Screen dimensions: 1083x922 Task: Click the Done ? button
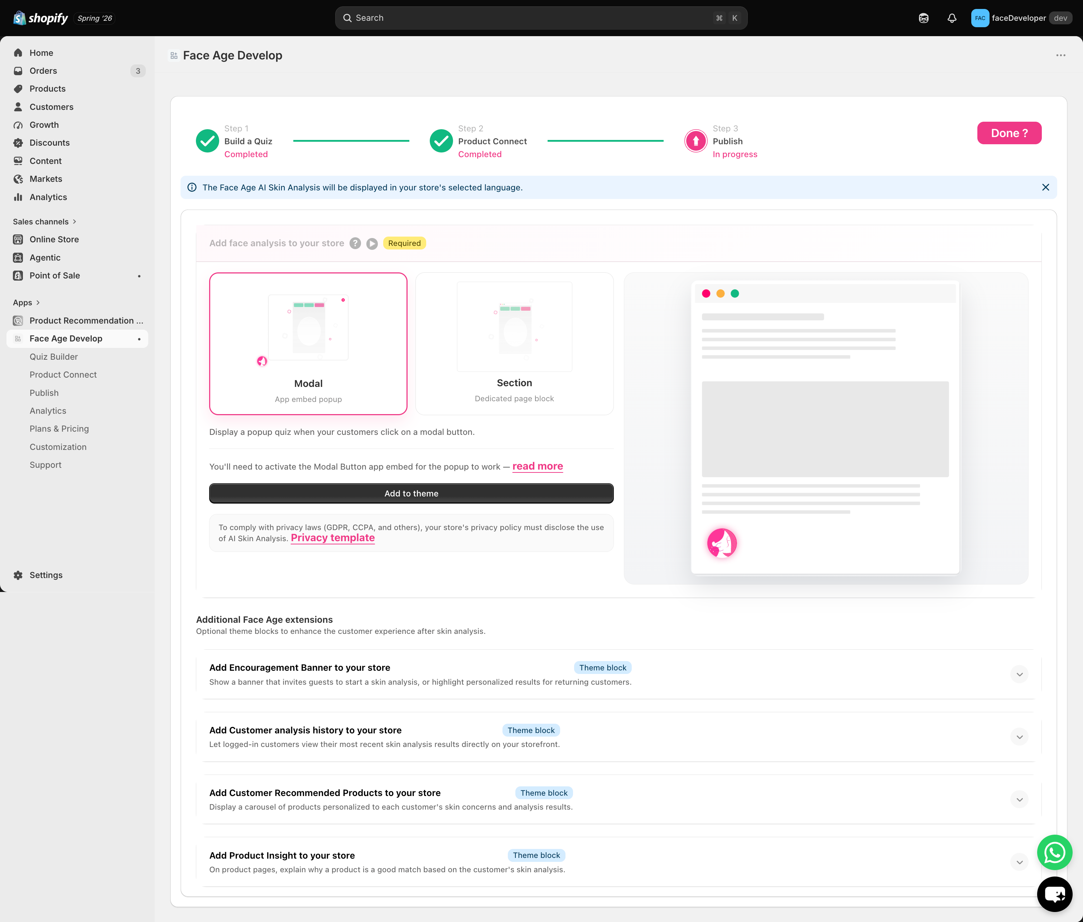point(1009,133)
